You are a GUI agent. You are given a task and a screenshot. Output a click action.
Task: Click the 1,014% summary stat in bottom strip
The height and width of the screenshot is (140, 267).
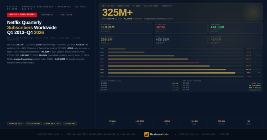click(x=194, y=121)
